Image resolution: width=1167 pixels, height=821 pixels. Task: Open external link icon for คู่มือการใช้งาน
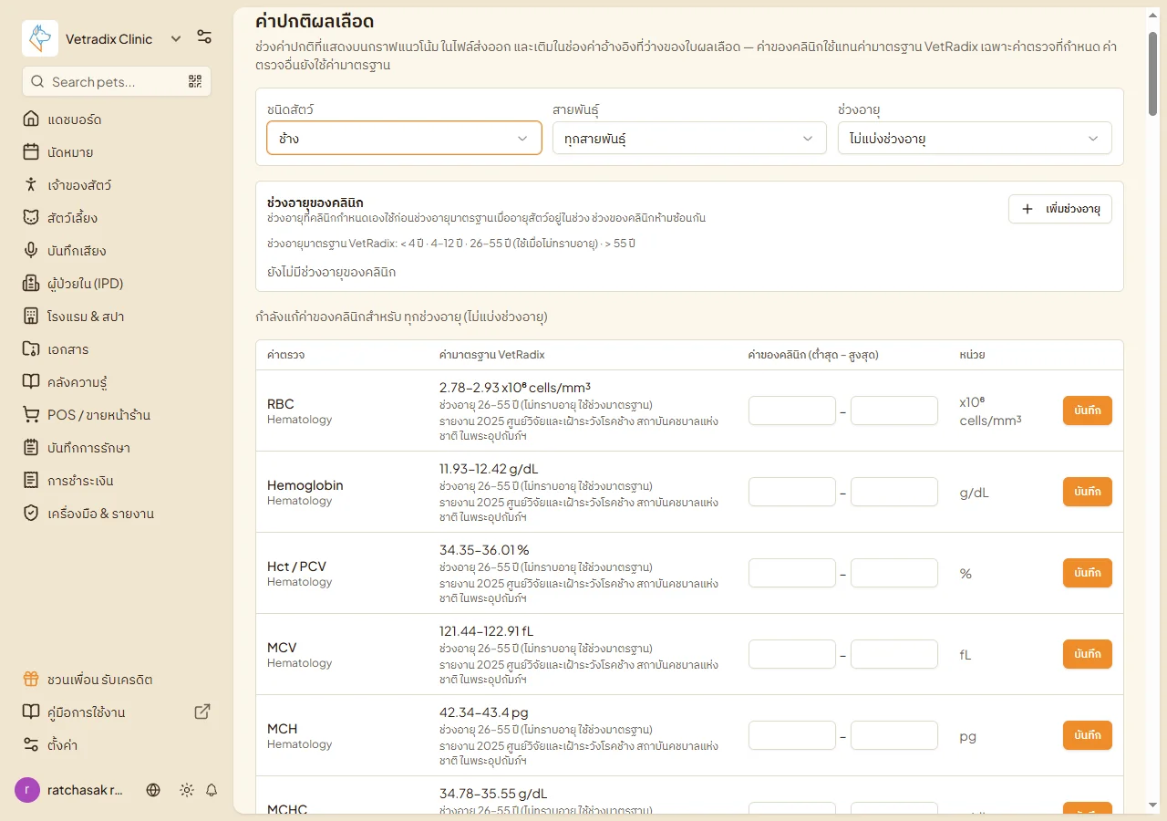pyautogui.click(x=202, y=712)
